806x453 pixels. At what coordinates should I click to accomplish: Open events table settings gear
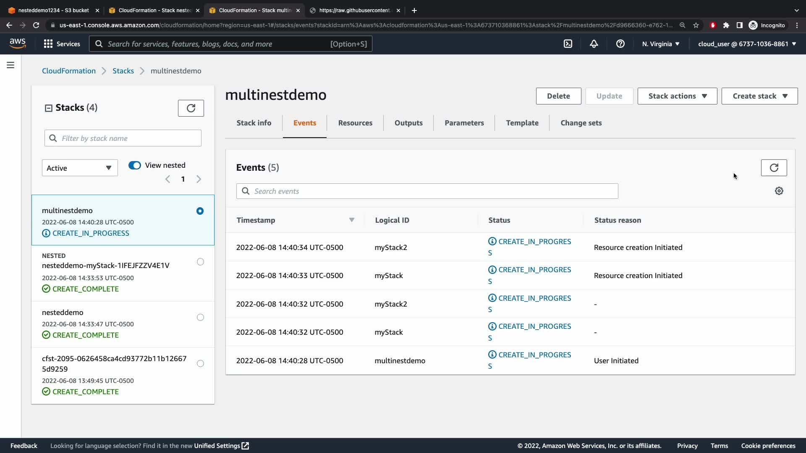point(779,191)
